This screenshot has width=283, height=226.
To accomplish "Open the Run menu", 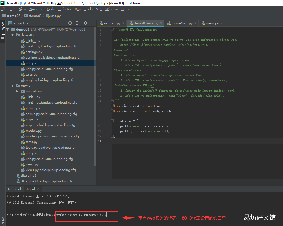I will (x=78, y=9).
